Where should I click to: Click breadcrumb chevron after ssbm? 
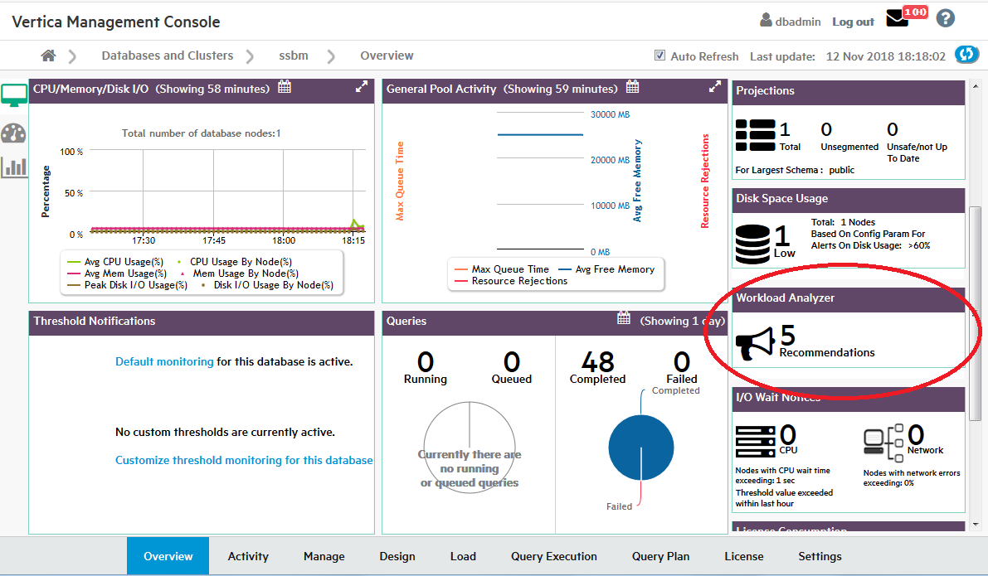332,56
